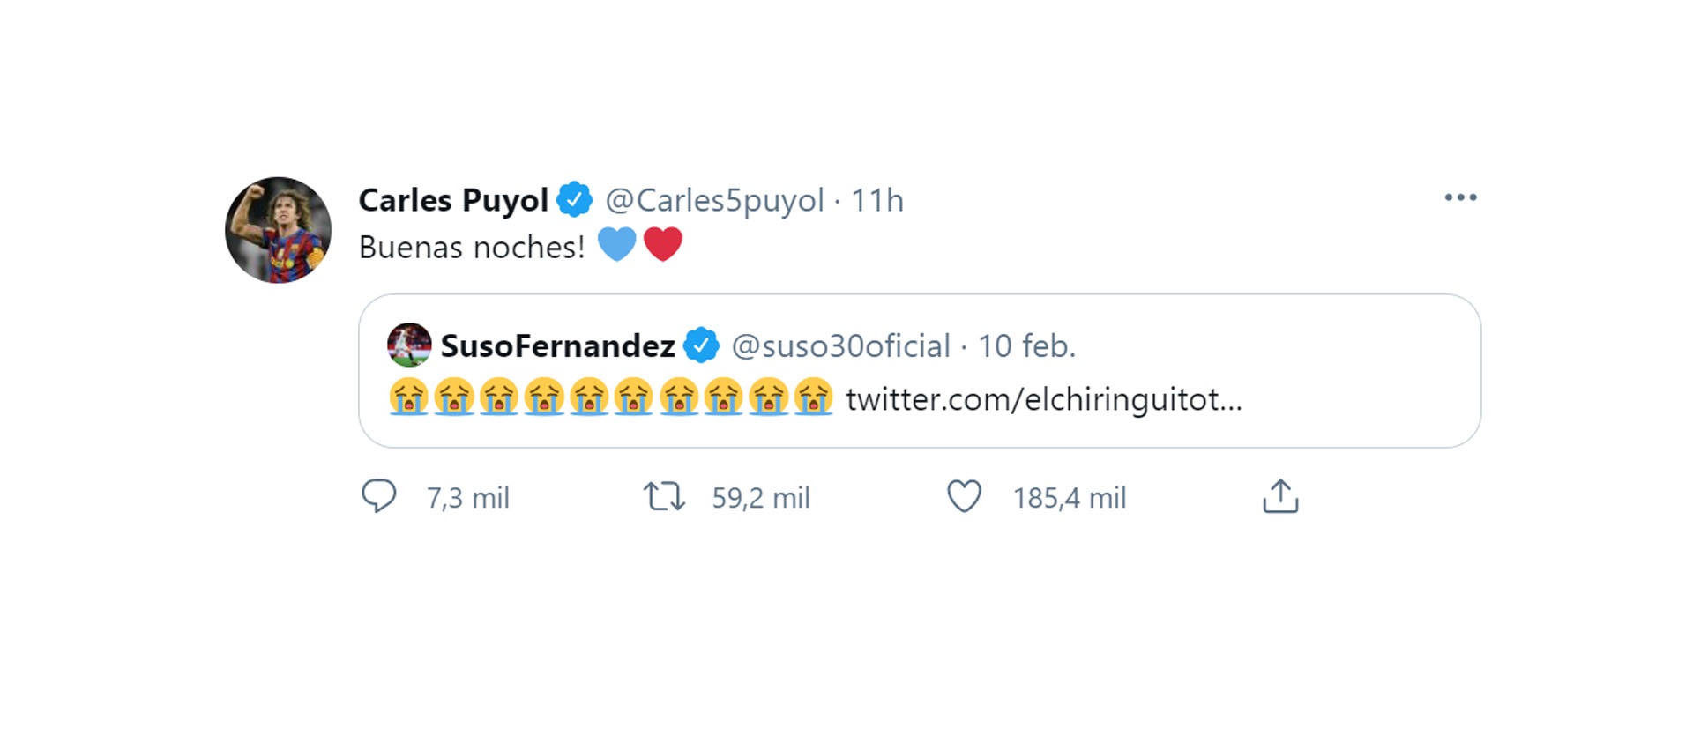Open the twitter.com/elchiringuitot… link
The height and width of the screenshot is (735, 1693).
[1044, 399]
